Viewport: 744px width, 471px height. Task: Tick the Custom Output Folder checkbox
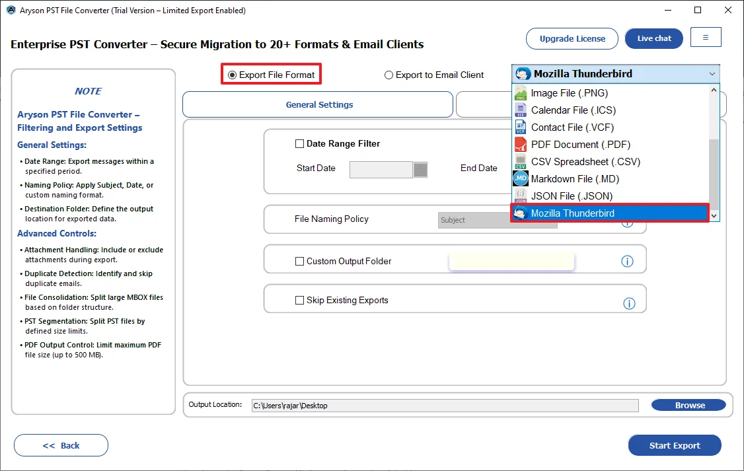click(299, 262)
